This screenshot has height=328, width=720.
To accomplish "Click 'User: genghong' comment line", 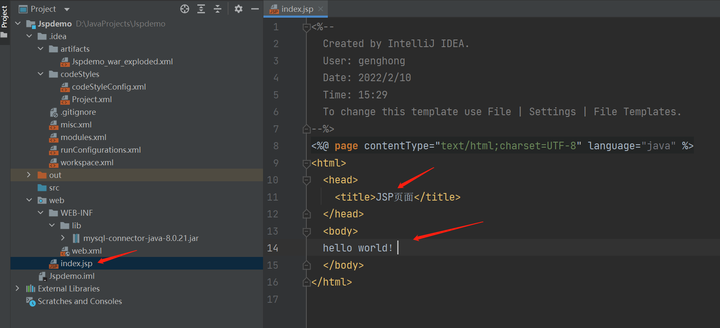I will coord(364,61).
